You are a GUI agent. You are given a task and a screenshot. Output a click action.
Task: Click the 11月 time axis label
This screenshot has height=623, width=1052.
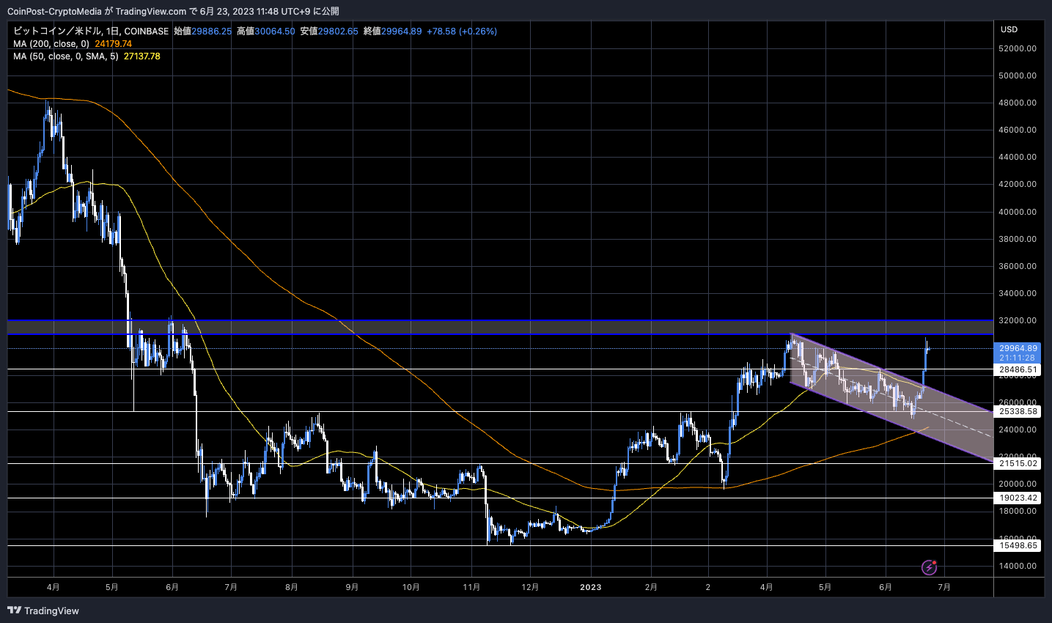[471, 587]
